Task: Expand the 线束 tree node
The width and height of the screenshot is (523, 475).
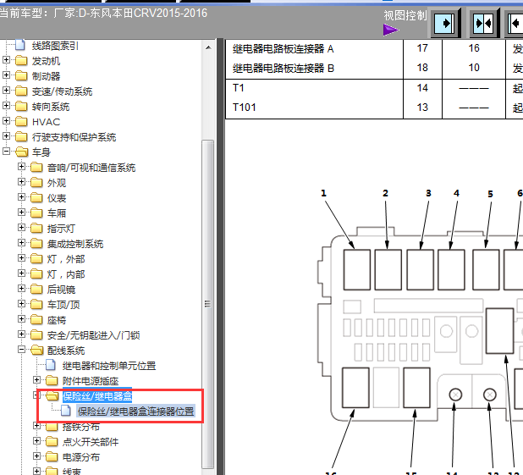Action: click(36, 471)
